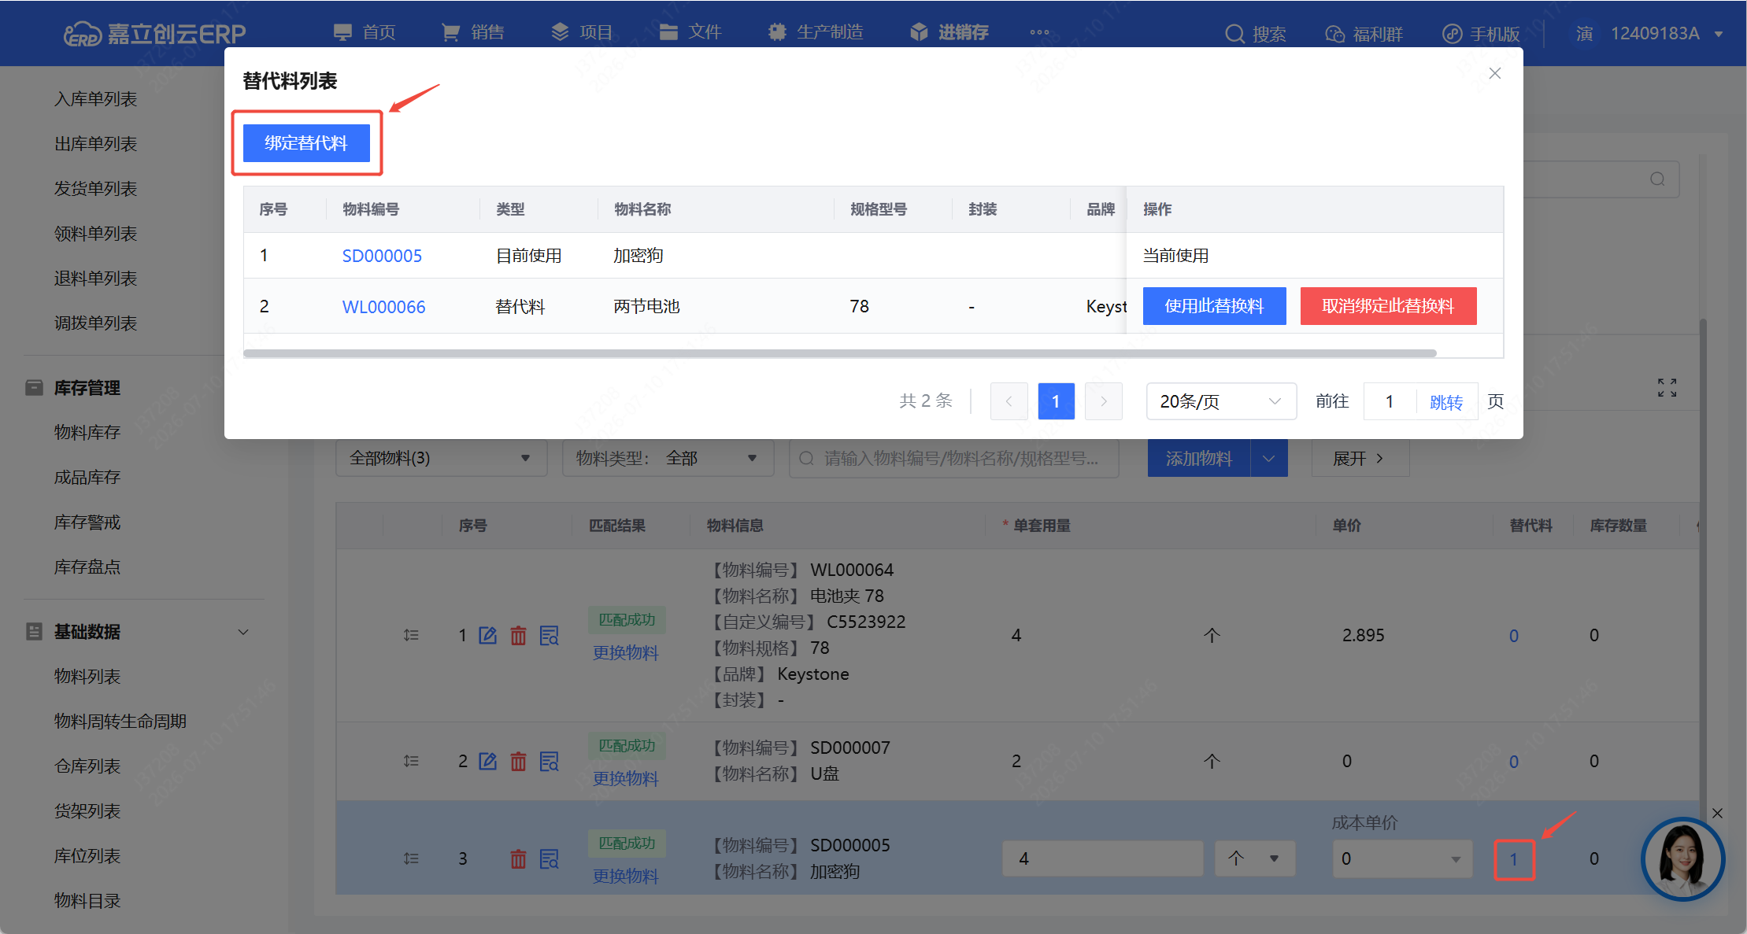Viewport: 1747px width, 934px height.
Task: Open the 添加物料 dropdown arrow
Action: pyautogui.click(x=1269, y=458)
